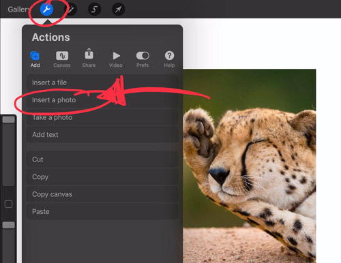The height and width of the screenshot is (263, 341).
Task: Select Paste in Actions menu
Action: pos(102,211)
